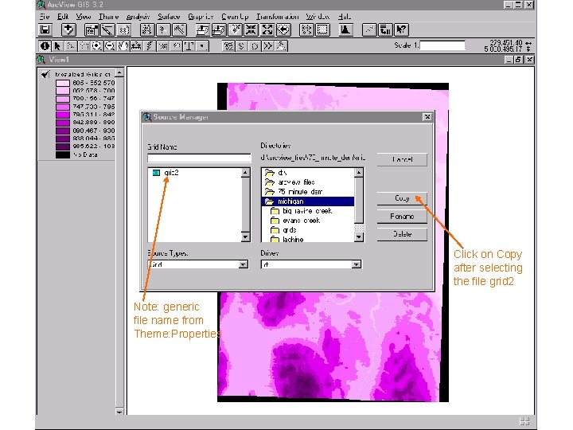Select the Hot Link lightning tool

pyautogui.click(x=150, y=46)
